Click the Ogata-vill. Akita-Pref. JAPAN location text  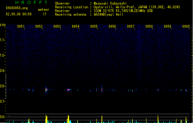[137, 7]
